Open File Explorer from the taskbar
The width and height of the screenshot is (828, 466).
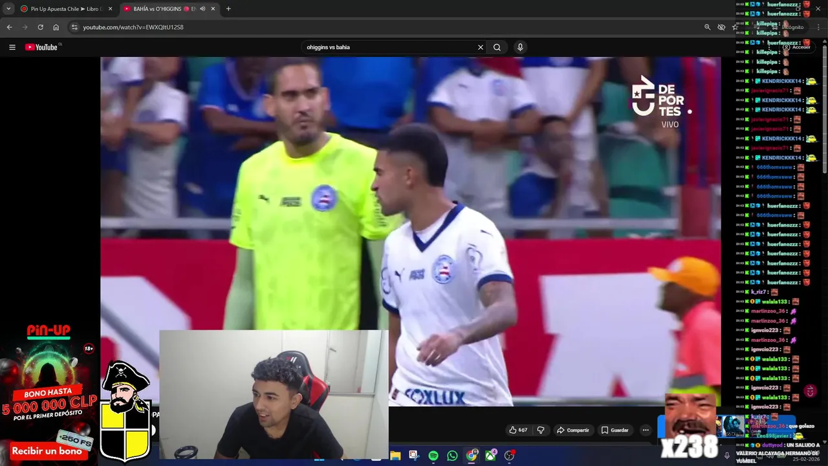[395, 456]
